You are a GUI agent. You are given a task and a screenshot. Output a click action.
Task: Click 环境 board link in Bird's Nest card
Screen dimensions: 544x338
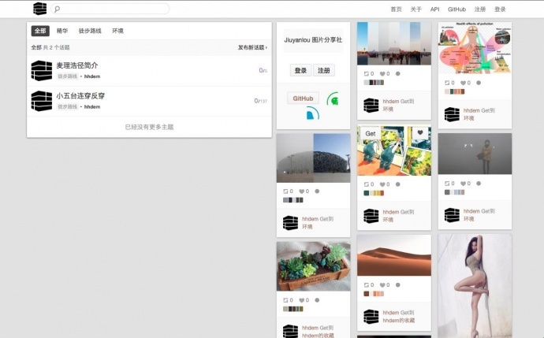(x=307, y=227)
